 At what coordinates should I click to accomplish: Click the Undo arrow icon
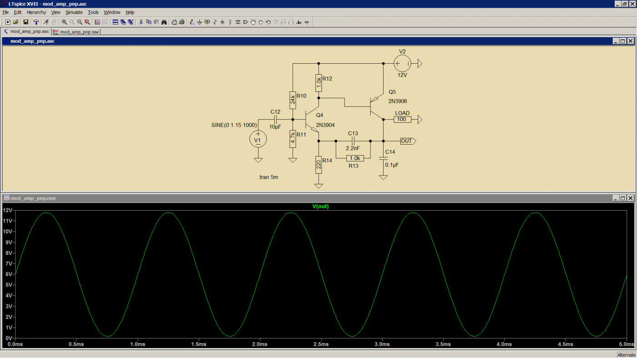268,22
